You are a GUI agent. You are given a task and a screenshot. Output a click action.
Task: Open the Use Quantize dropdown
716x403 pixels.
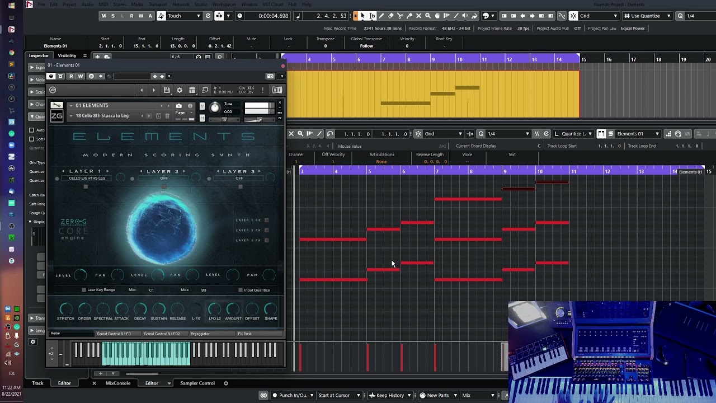(x=648, y=16)
